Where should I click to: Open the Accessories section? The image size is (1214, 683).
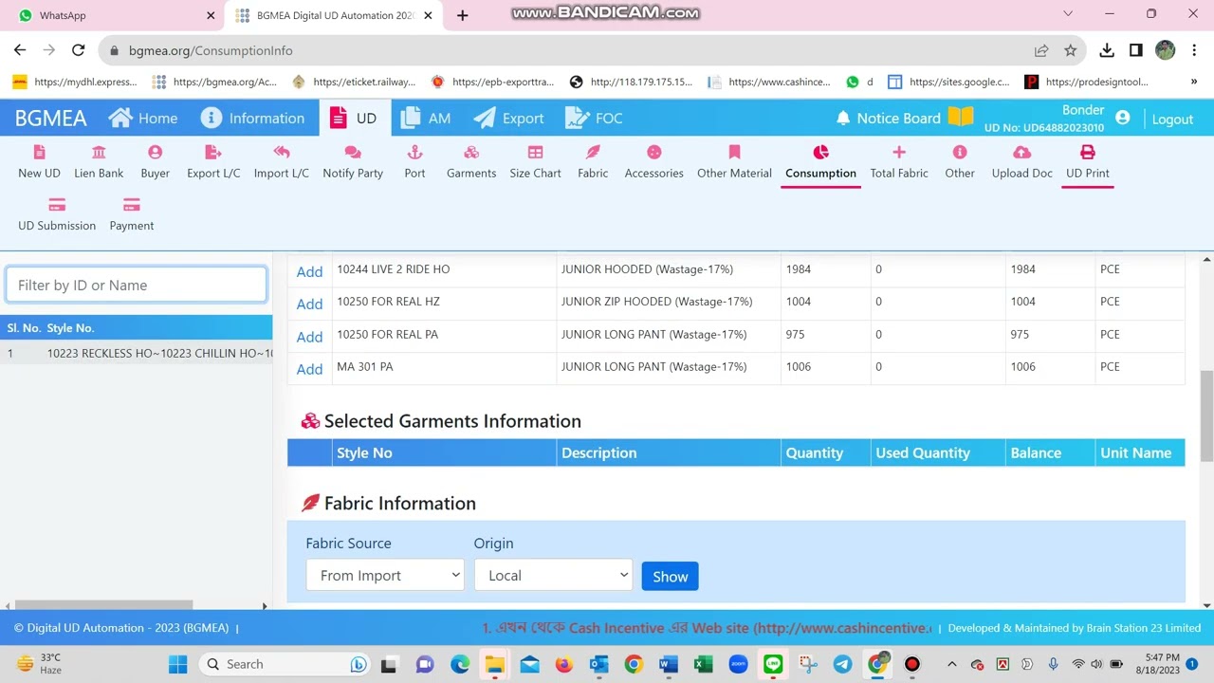click(x=653, y=162)
